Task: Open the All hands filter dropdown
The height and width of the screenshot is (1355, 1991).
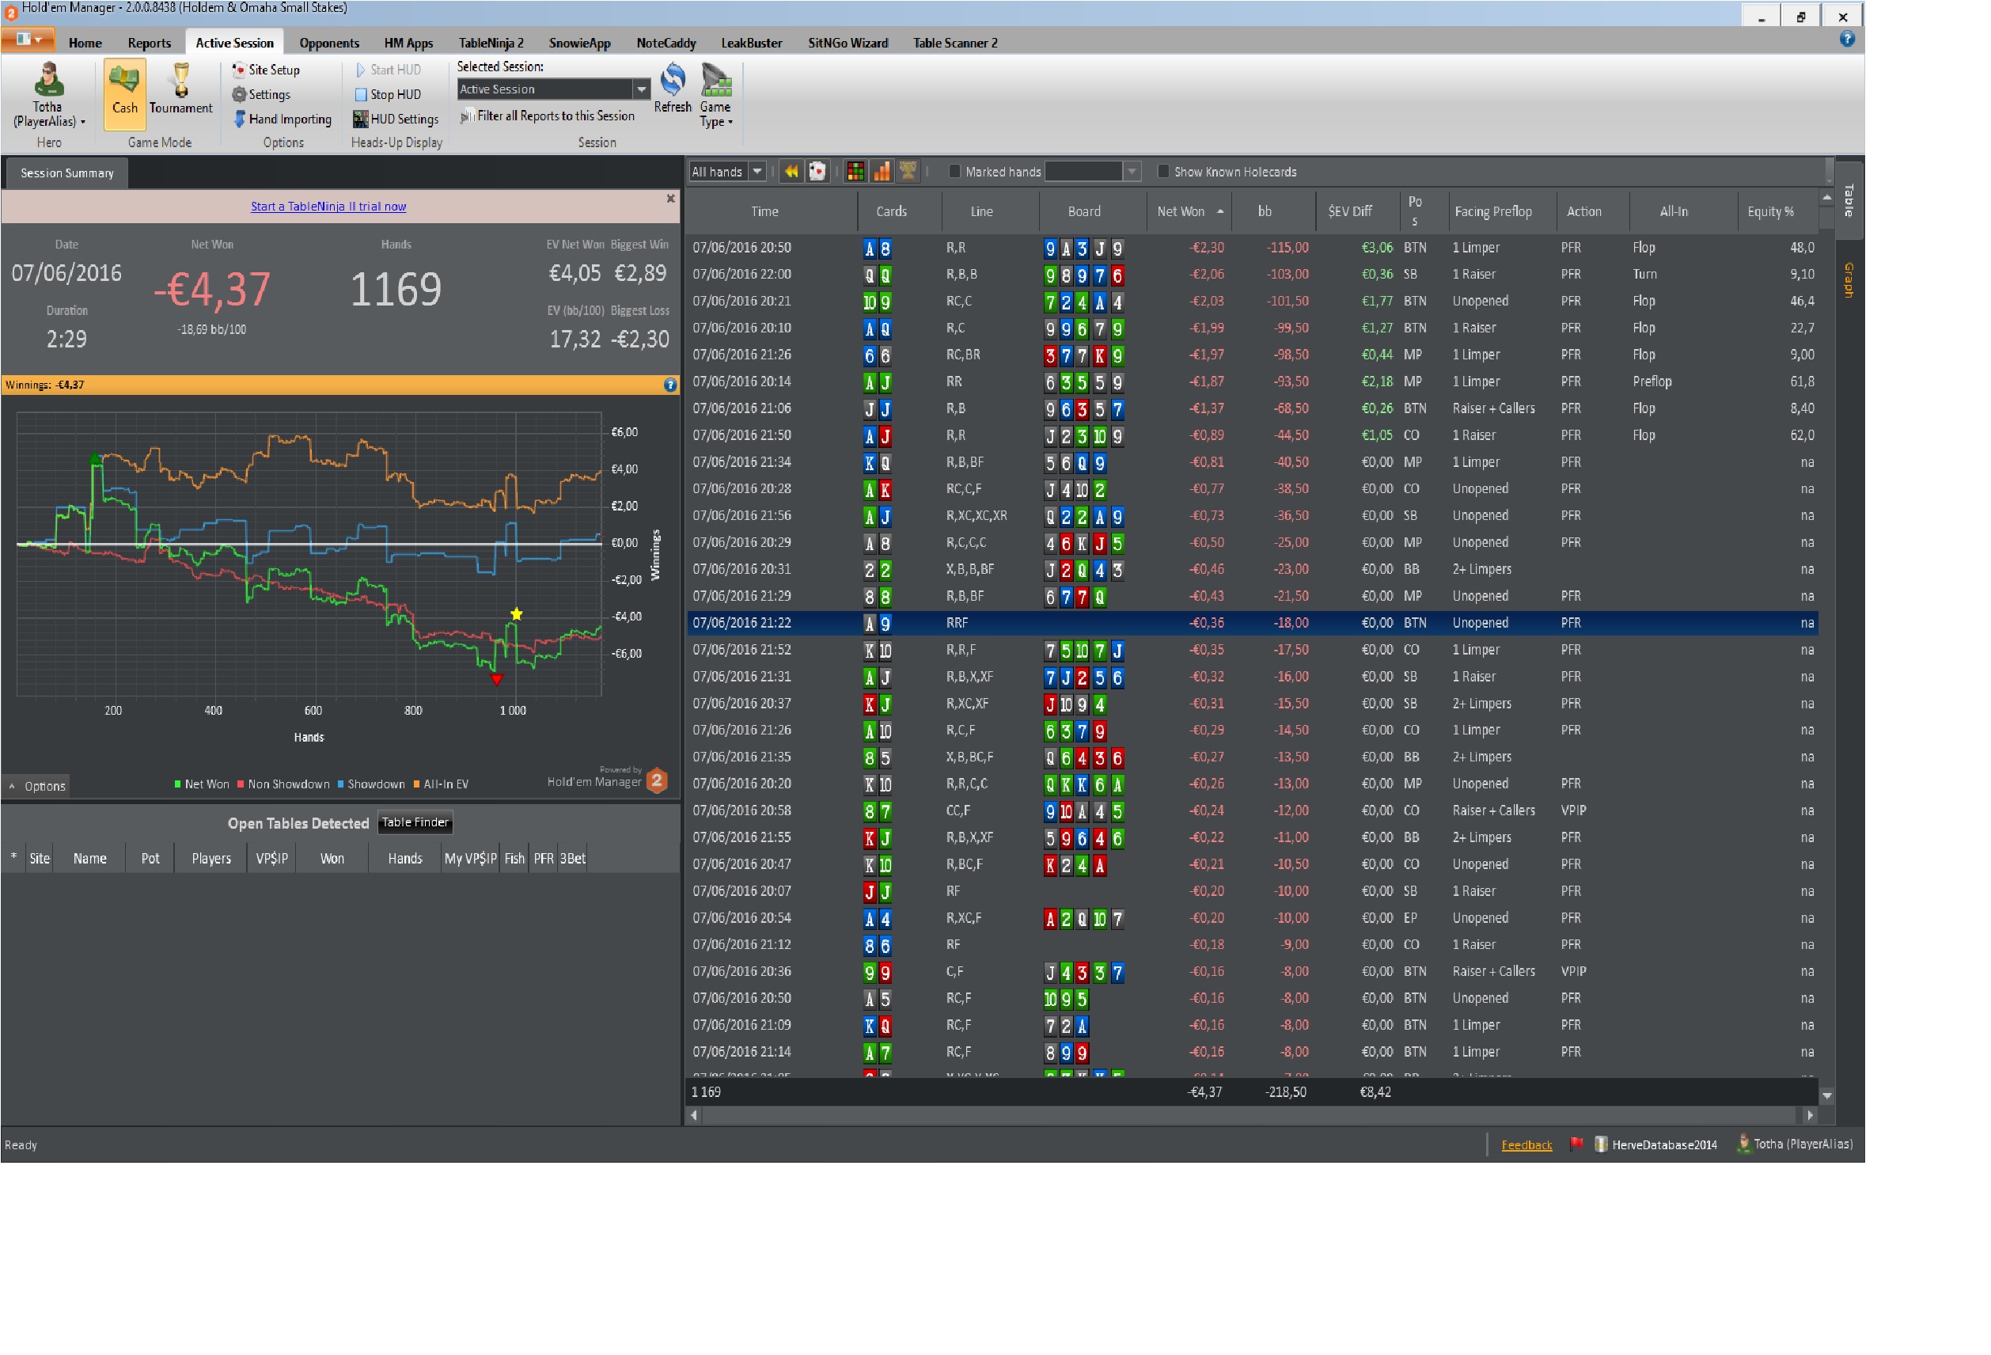Action: point(757,173)
